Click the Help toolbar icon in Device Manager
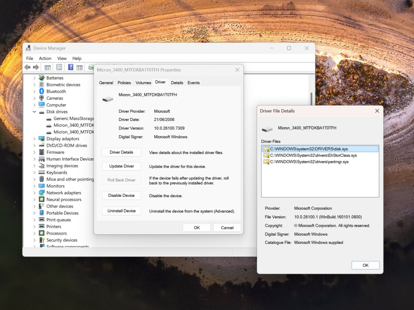 pos(71,67)
